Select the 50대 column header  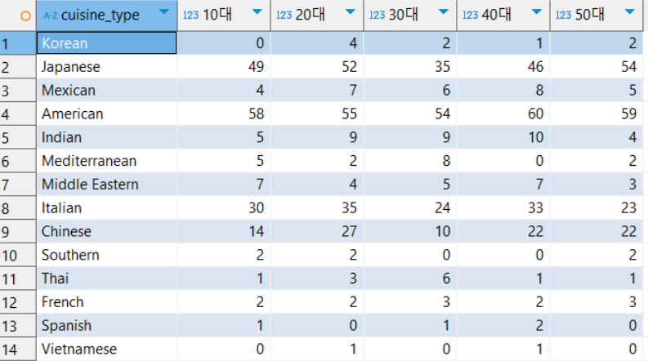point(597,16)
